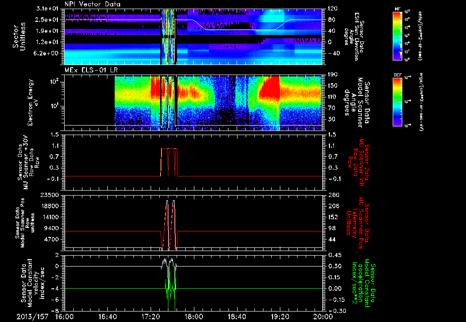Click the NF color scale bar
This screenshot has width=466, height=322.
click(x=398, y=35)
